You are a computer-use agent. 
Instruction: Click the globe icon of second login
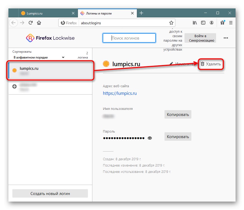tap(14, 86)
